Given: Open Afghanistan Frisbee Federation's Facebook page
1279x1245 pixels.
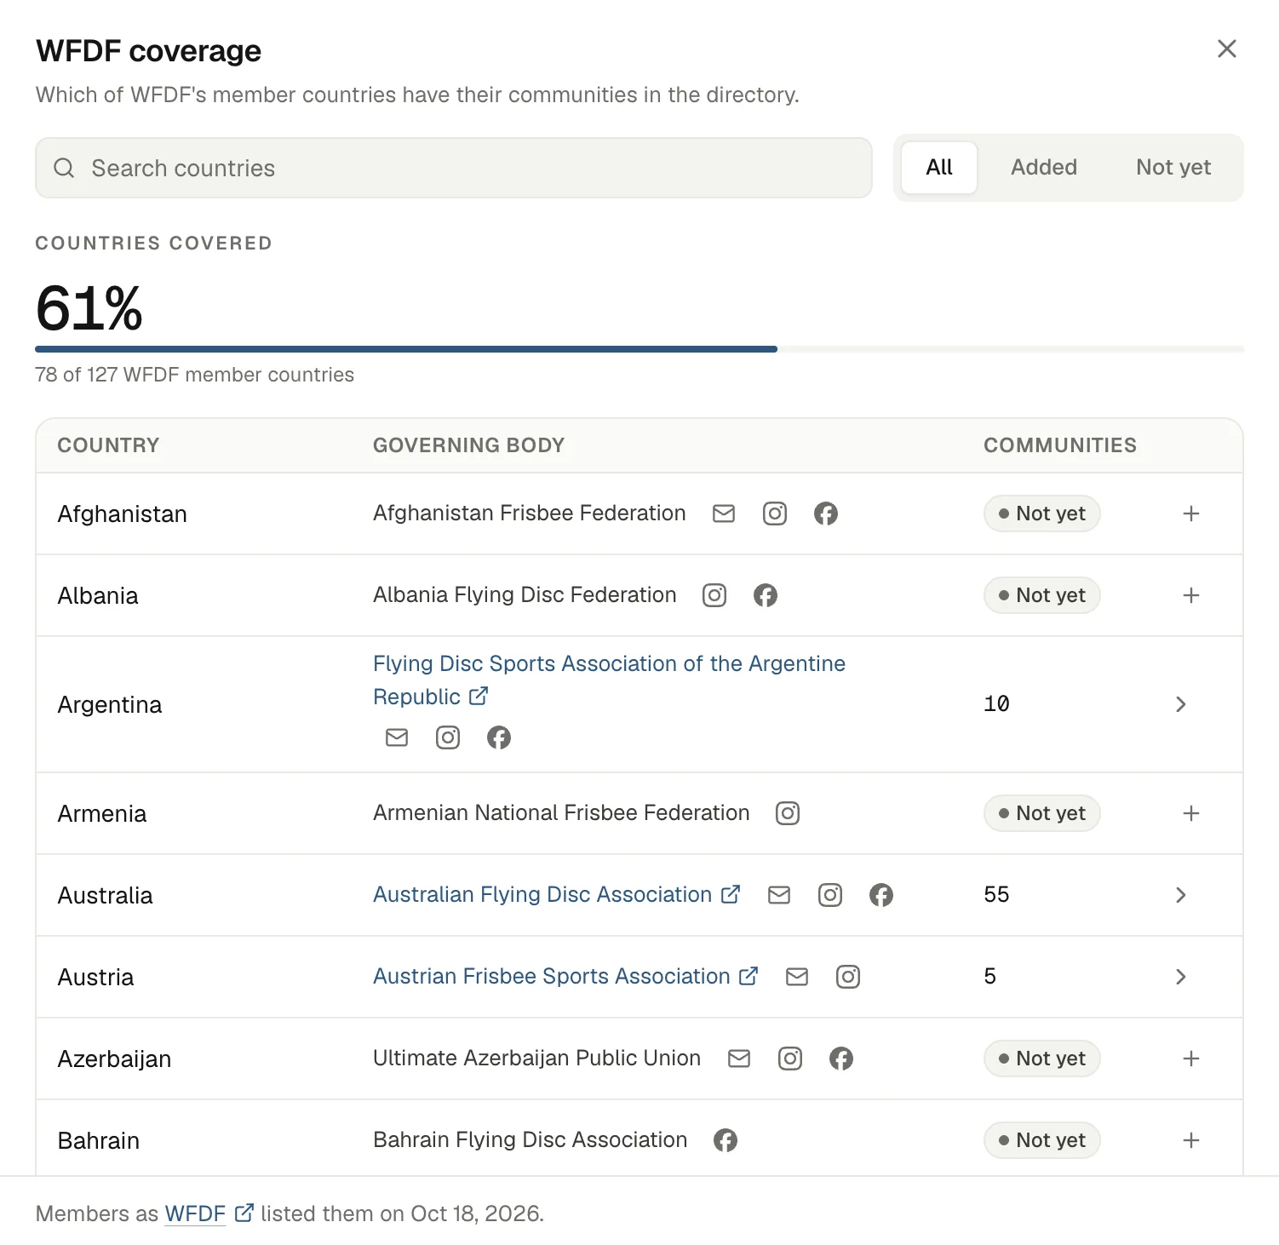Looking at the screenshot, I should [x=826, y=513].
